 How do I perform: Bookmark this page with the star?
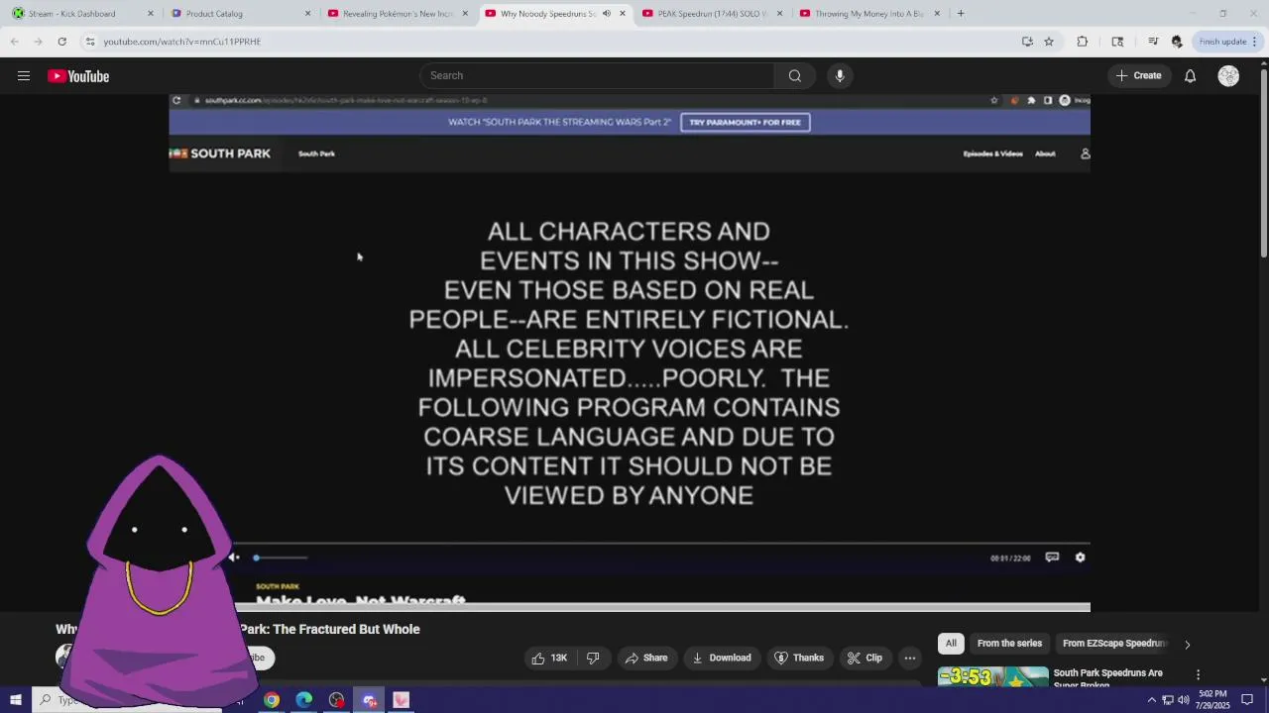pos(1049,42)
